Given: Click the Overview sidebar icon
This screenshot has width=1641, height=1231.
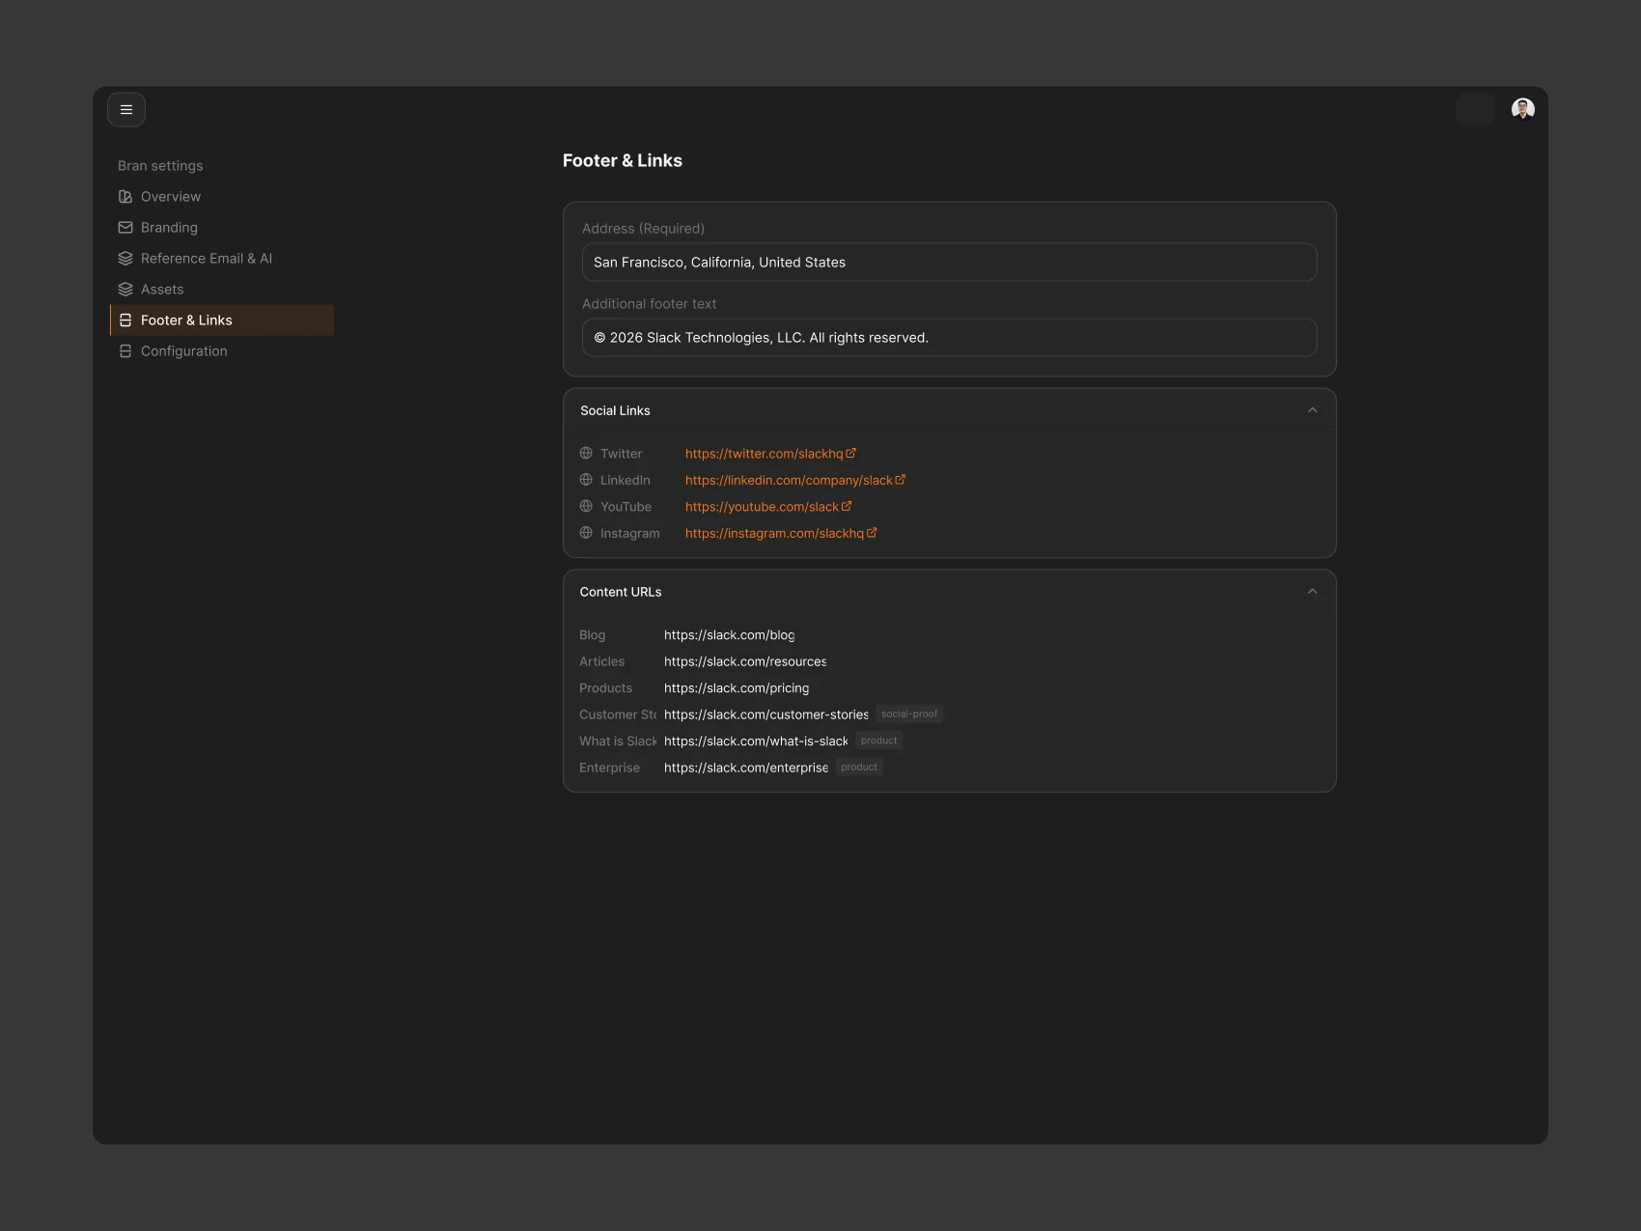Looking at the screenshot, I should [x=125, y=197].
